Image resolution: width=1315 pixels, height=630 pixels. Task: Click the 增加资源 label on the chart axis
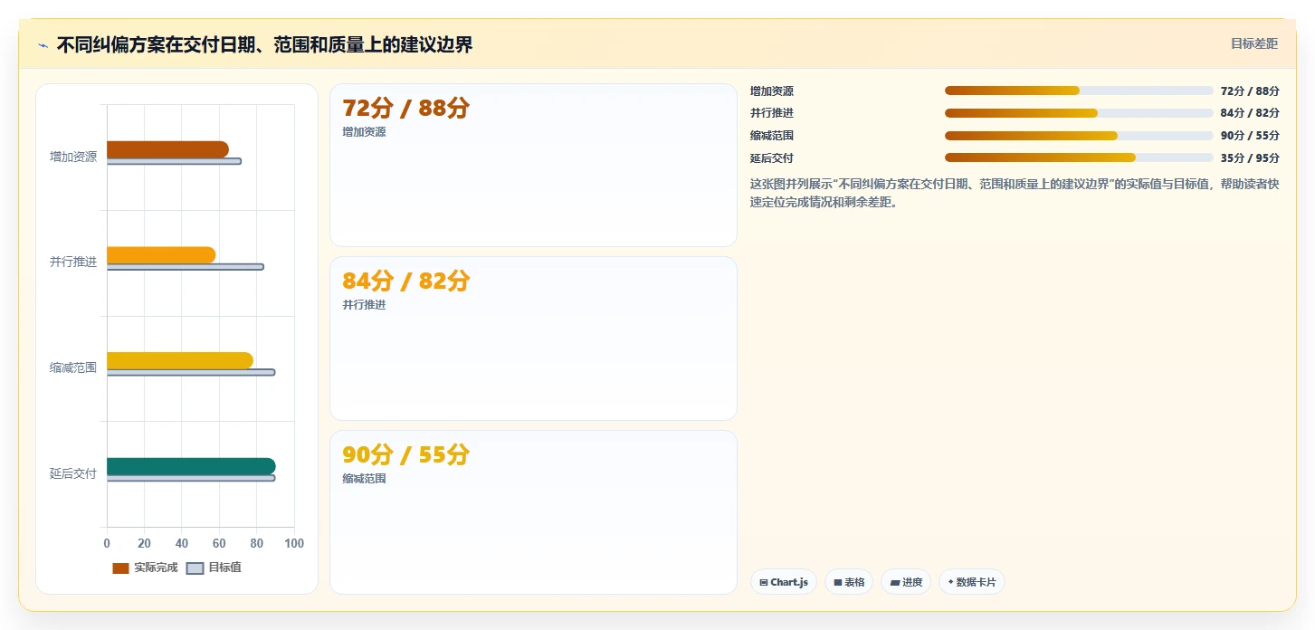click(x=73, y=157)
